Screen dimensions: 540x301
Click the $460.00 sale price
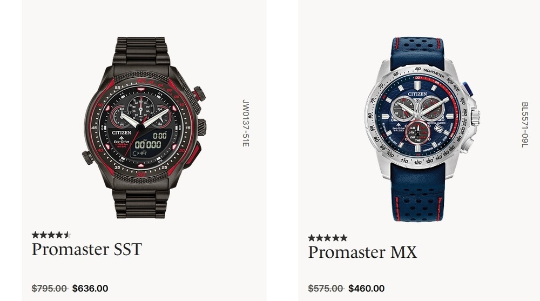(x=367, y=288)
